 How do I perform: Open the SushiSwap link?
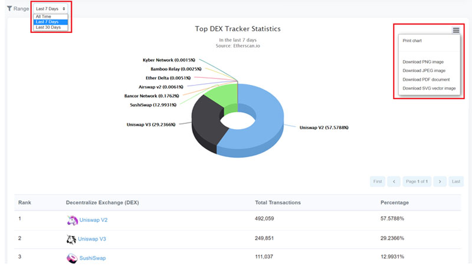pyautogui.click(x=93, y=258)
